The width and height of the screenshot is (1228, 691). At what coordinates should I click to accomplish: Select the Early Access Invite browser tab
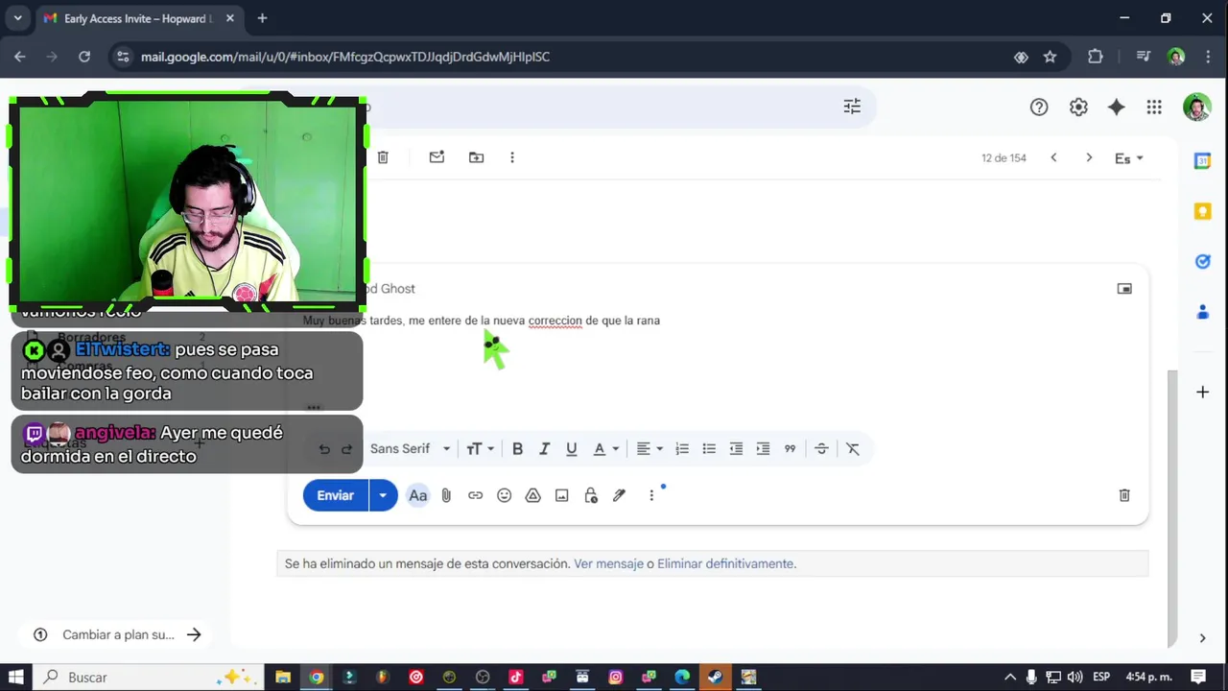pyautogui.click(x=140, y=18)
